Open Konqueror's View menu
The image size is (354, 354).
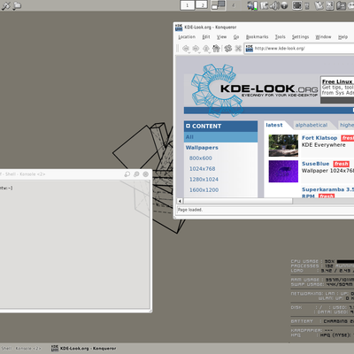[221, 37]
